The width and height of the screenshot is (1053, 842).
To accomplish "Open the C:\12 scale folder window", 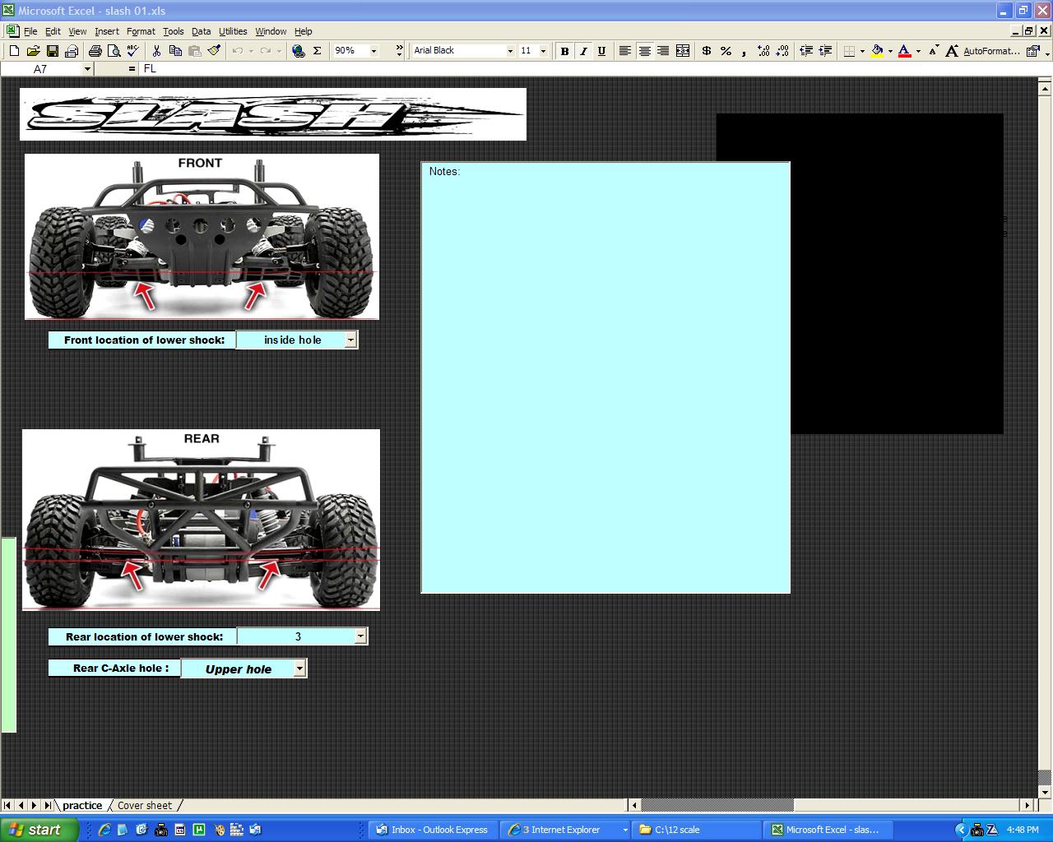I will point(696,830).
